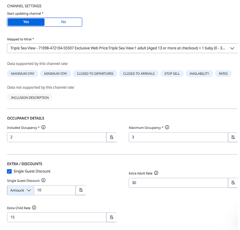Image resolution: width=240 pixels, height=230 pixels.
Task: Click the info icon next to Maximum Occupancy
Action: (x=167, y=127)
